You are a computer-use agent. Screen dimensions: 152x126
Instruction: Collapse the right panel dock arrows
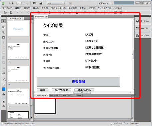pyautogui.click(x=150, y=16)
